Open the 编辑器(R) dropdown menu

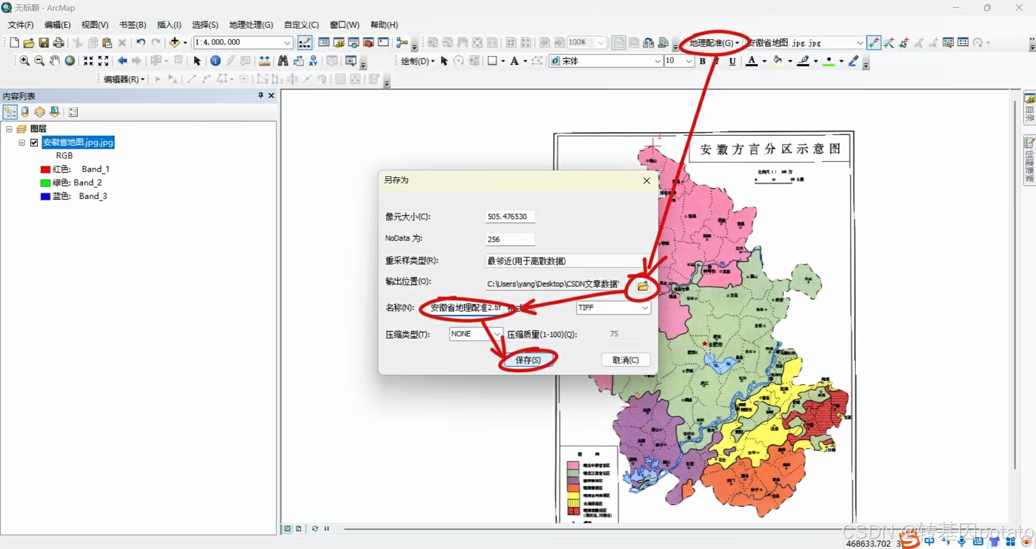pos(124,79)
